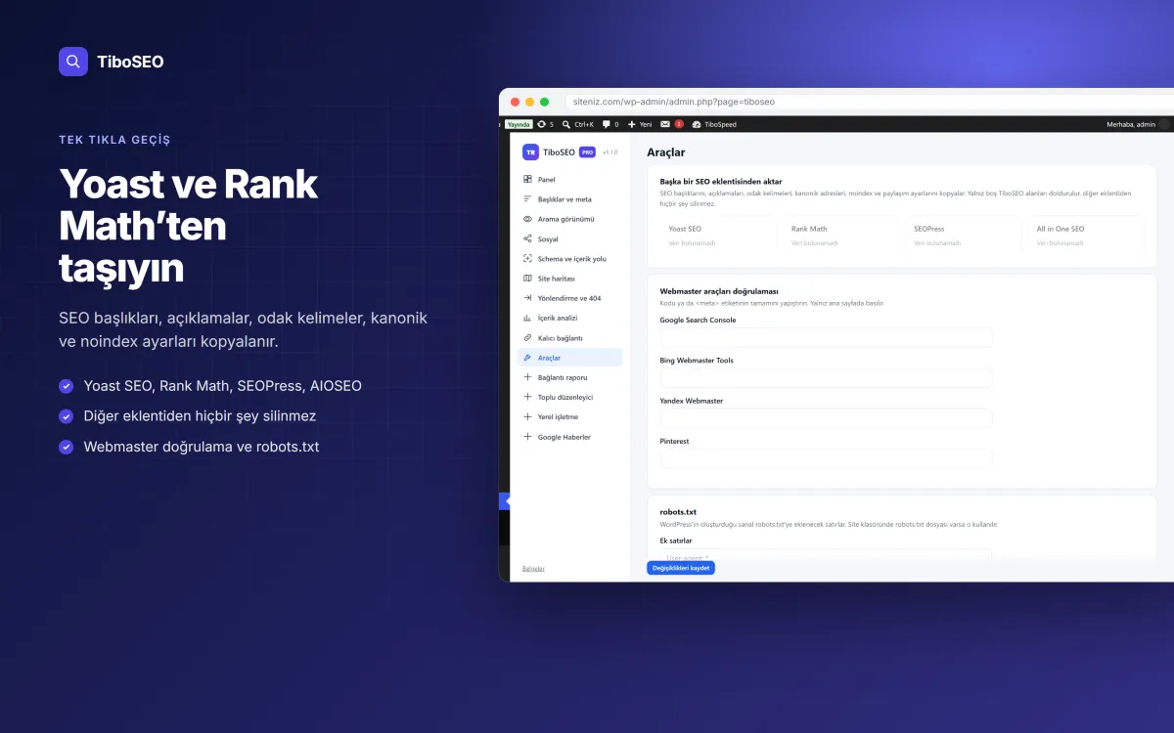Click Ctrl+K search icon in admin bar
Image resolution: width=1174 pixels, height=733 pixels.
point(566,124)
